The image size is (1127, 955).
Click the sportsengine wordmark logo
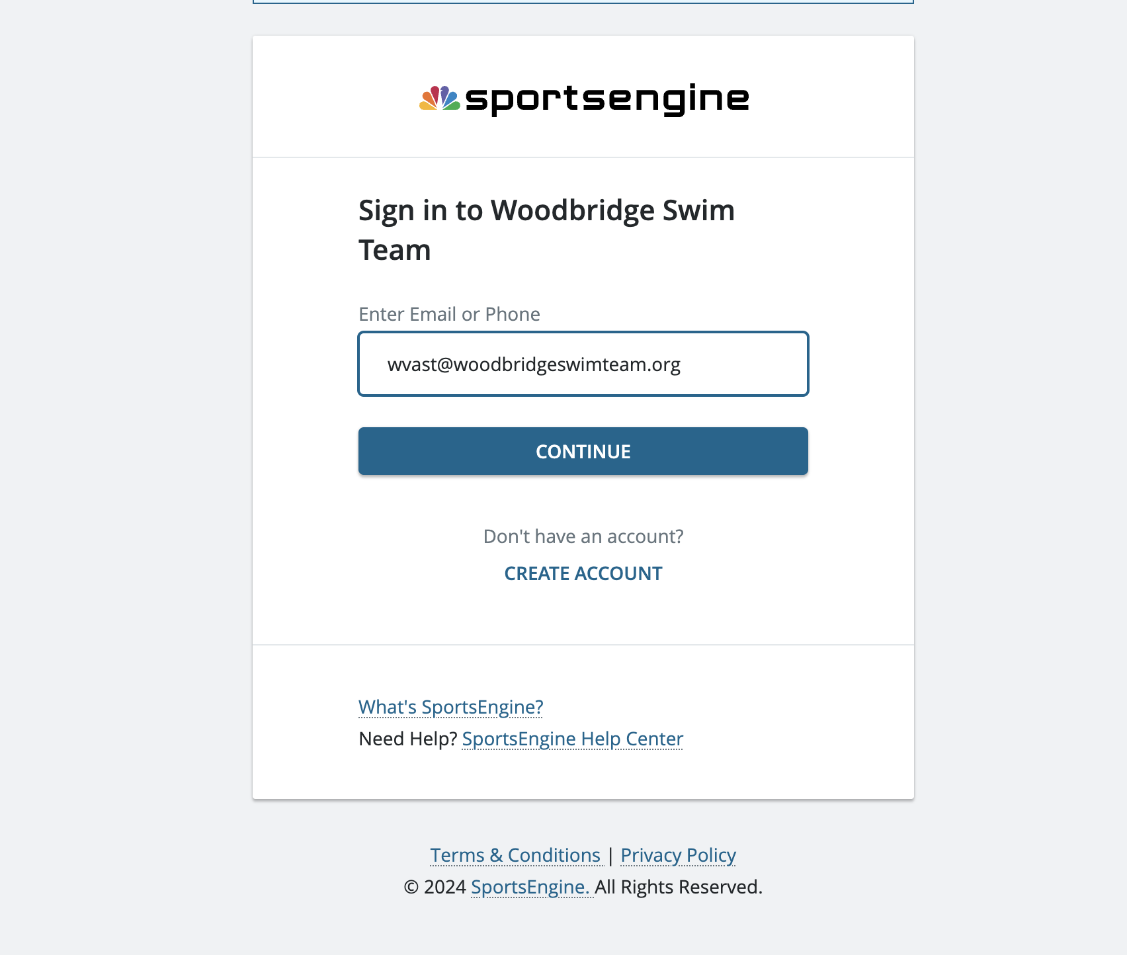607,99
